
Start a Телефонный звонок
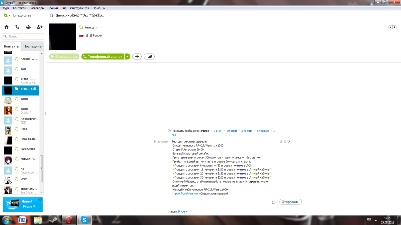[103, 56]
